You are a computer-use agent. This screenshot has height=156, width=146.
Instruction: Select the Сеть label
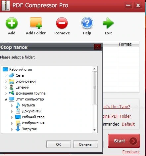(20, 75)
